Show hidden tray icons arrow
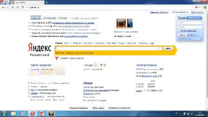The image size is (208, 117). (181, 114)
